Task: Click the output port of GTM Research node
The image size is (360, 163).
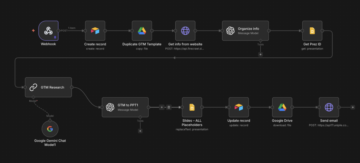Action: click(x=72, y=87)
